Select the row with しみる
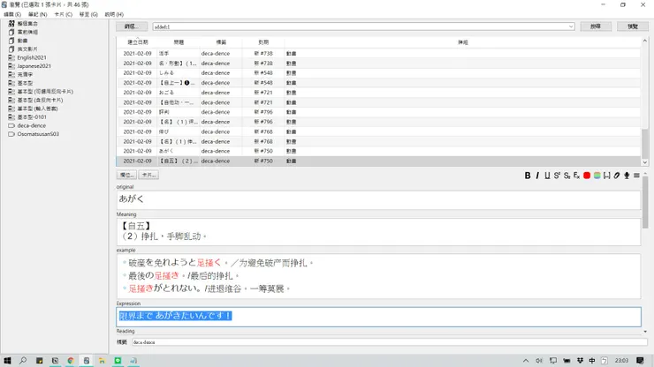This screenshot has width=654, height=367. (x=378, y=73)
